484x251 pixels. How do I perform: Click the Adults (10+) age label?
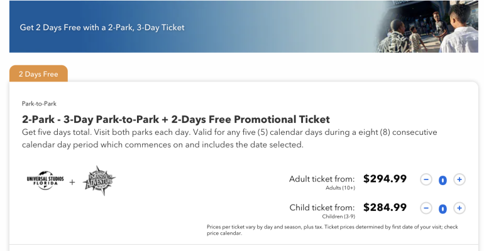click(x=339, y=188)
